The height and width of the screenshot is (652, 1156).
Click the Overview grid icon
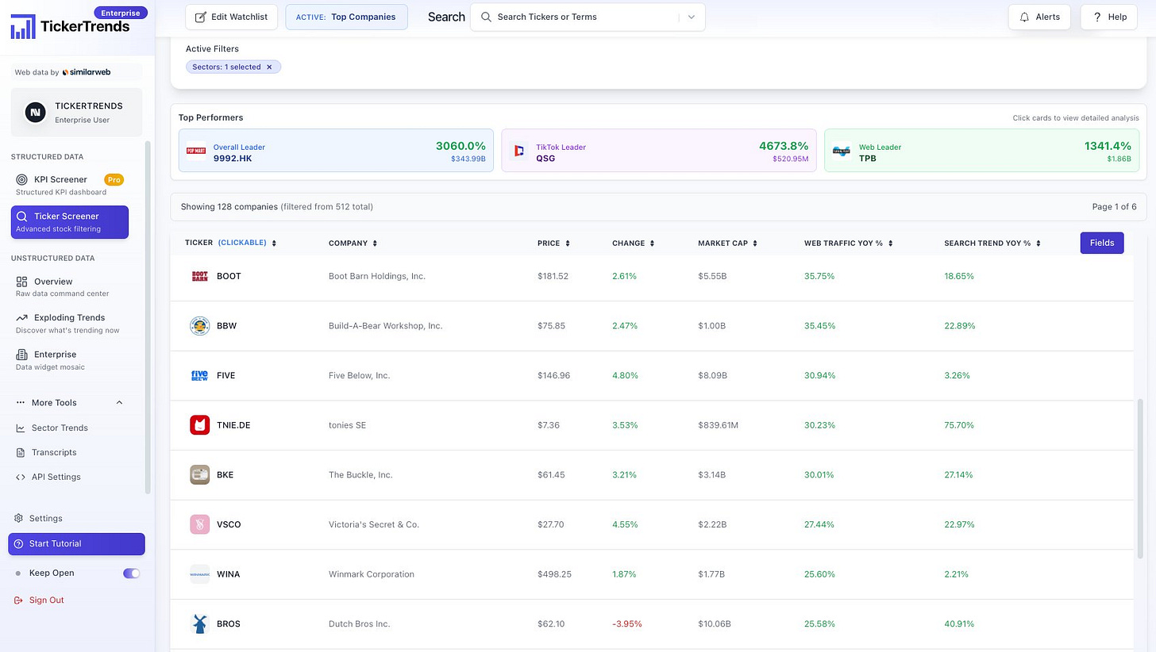click(21, 282)
